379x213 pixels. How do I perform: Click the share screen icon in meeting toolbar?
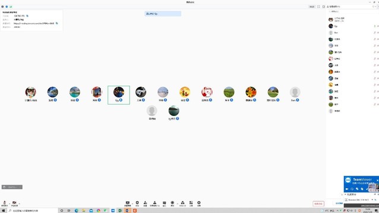127,204
